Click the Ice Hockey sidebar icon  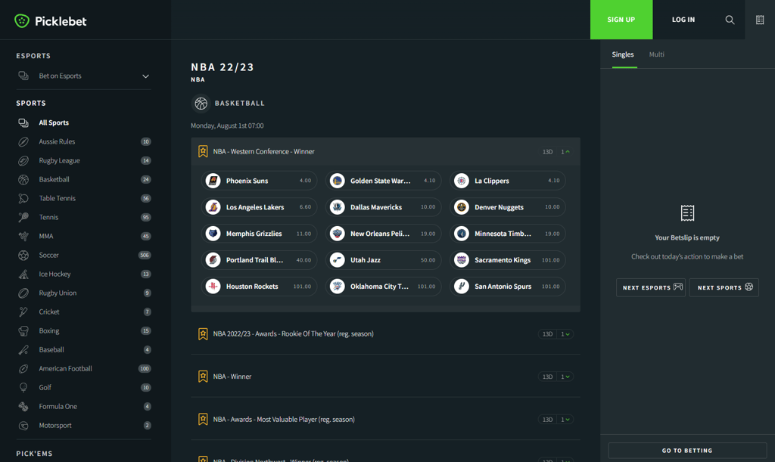(23, 274)
